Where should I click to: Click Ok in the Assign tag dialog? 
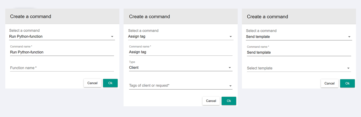[x=229, y=101]
